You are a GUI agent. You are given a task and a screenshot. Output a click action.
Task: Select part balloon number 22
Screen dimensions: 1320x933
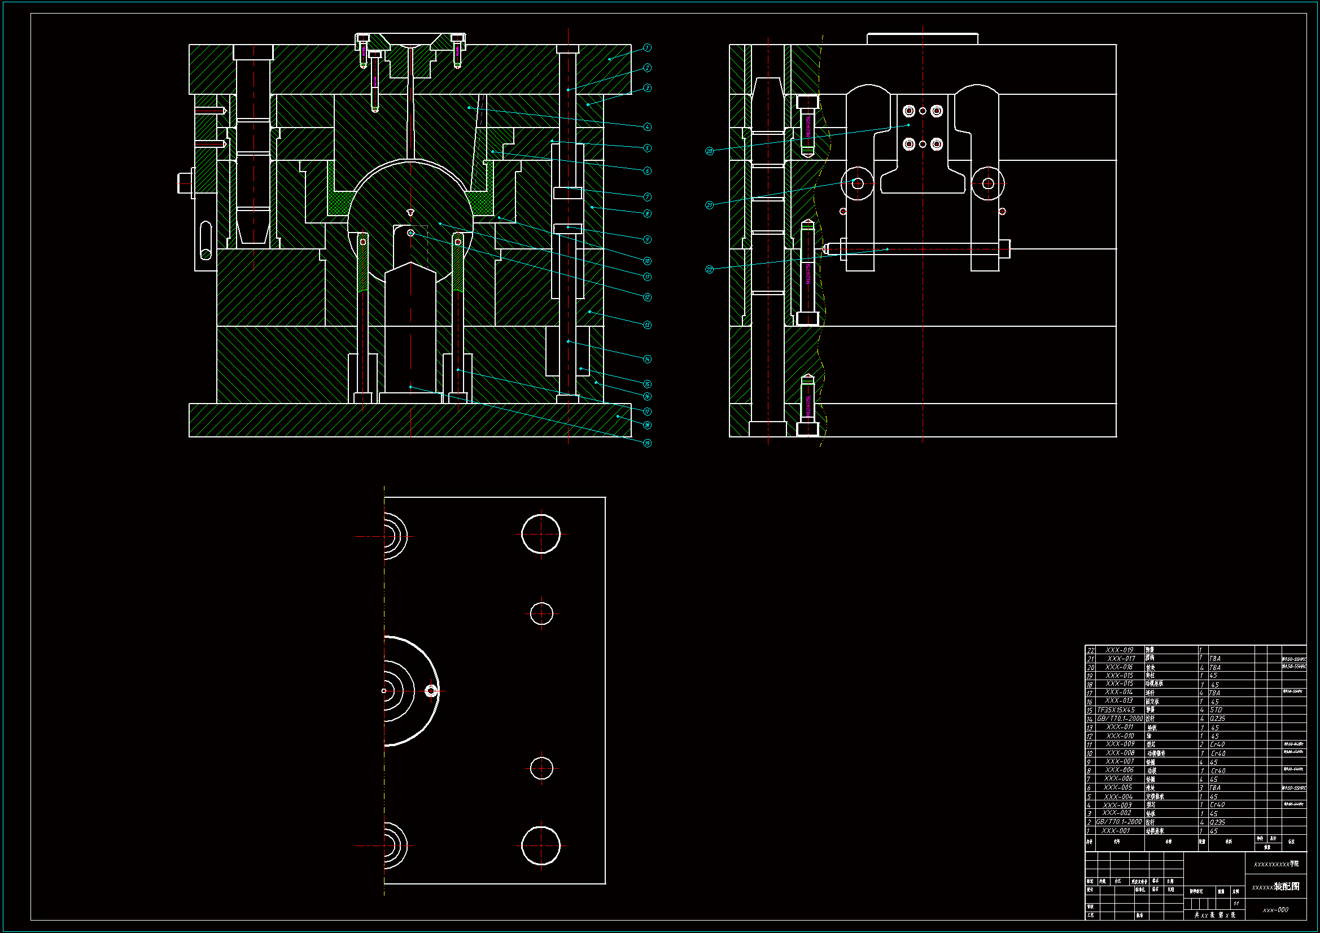point(710,269)
